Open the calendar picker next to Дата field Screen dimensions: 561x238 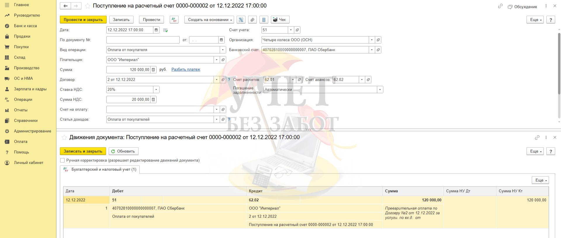tap(156, 30)
